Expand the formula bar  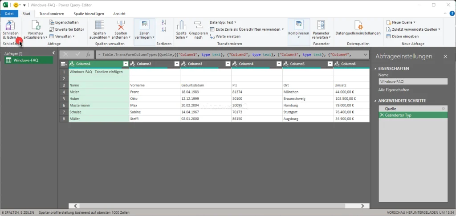[366, 54]
